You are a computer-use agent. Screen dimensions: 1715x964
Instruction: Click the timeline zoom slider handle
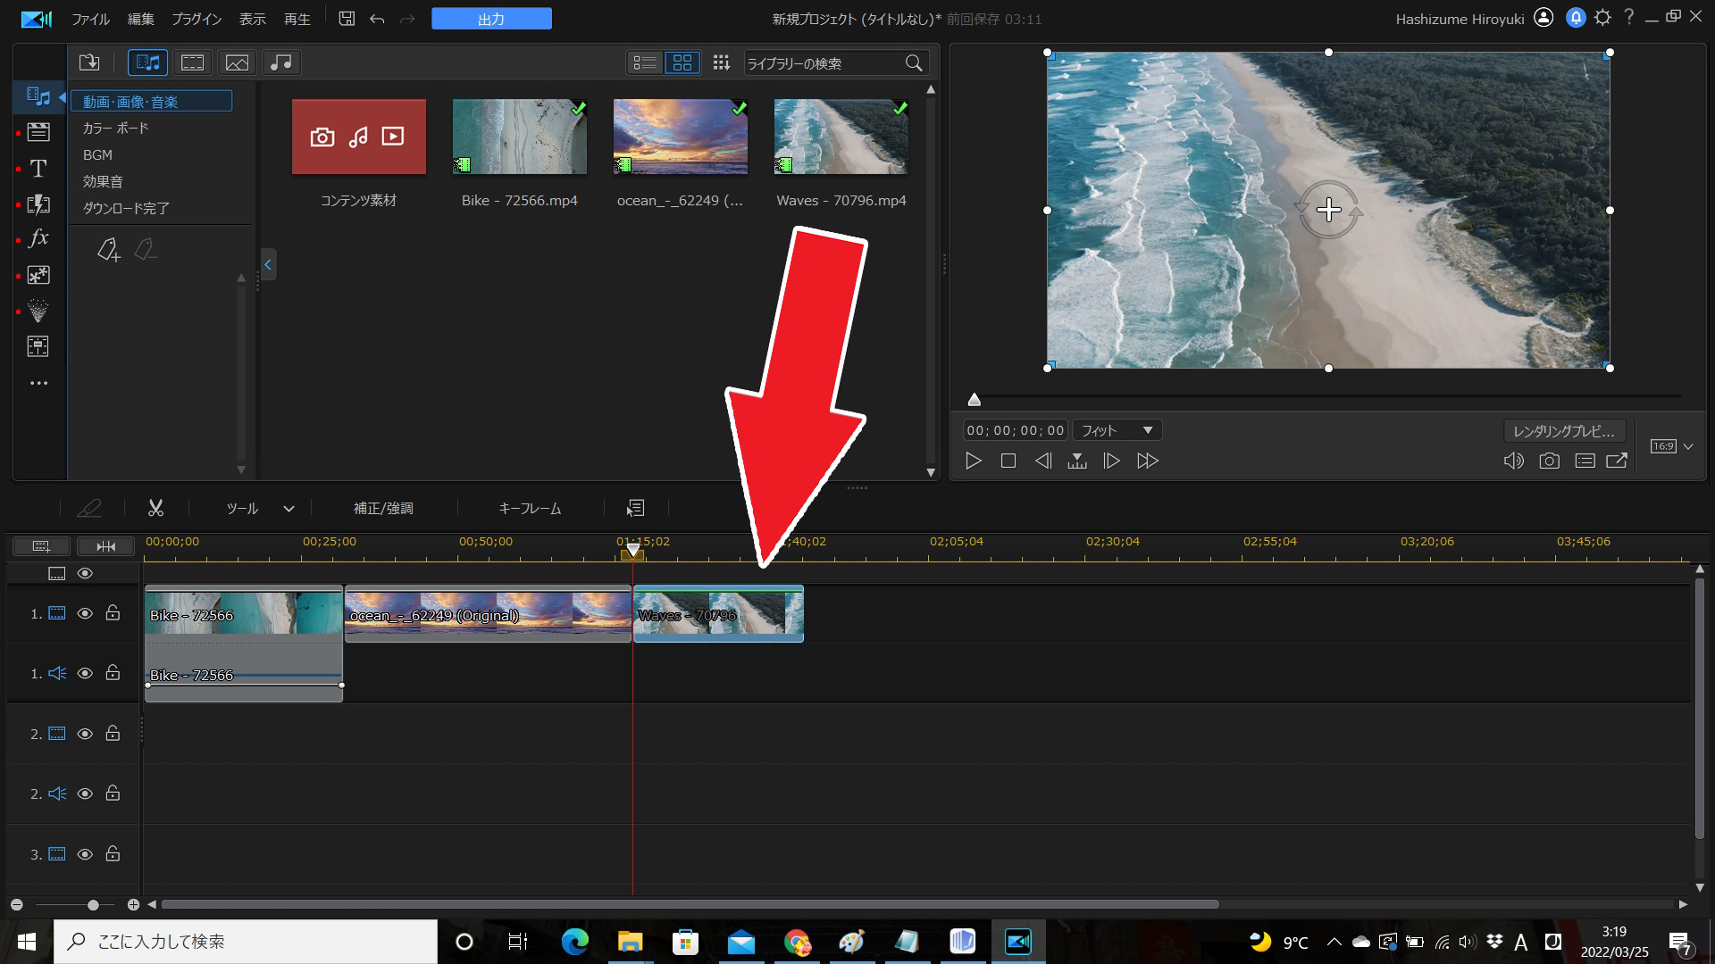click(93, 905)
